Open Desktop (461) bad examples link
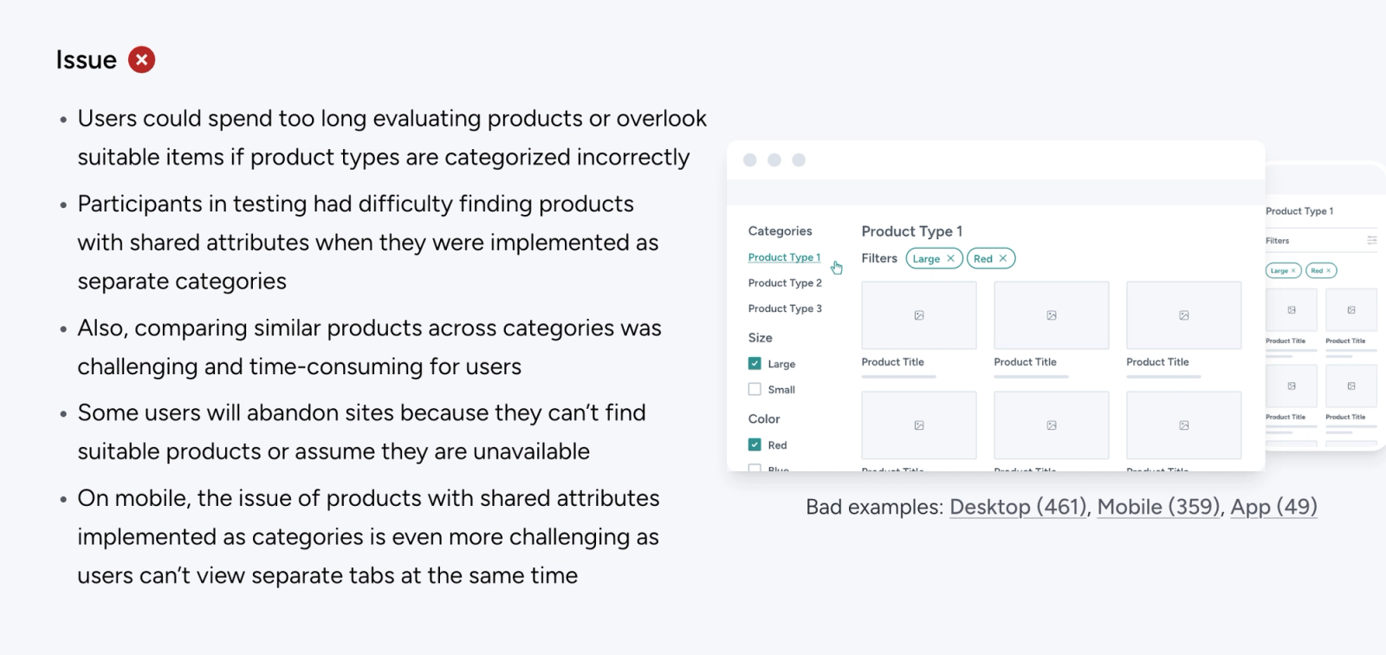The image size is (1386, 655). [1019, 507]
